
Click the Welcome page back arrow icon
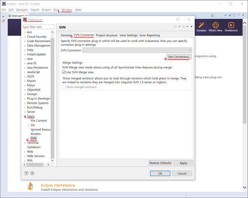click(x=217, y=15)
